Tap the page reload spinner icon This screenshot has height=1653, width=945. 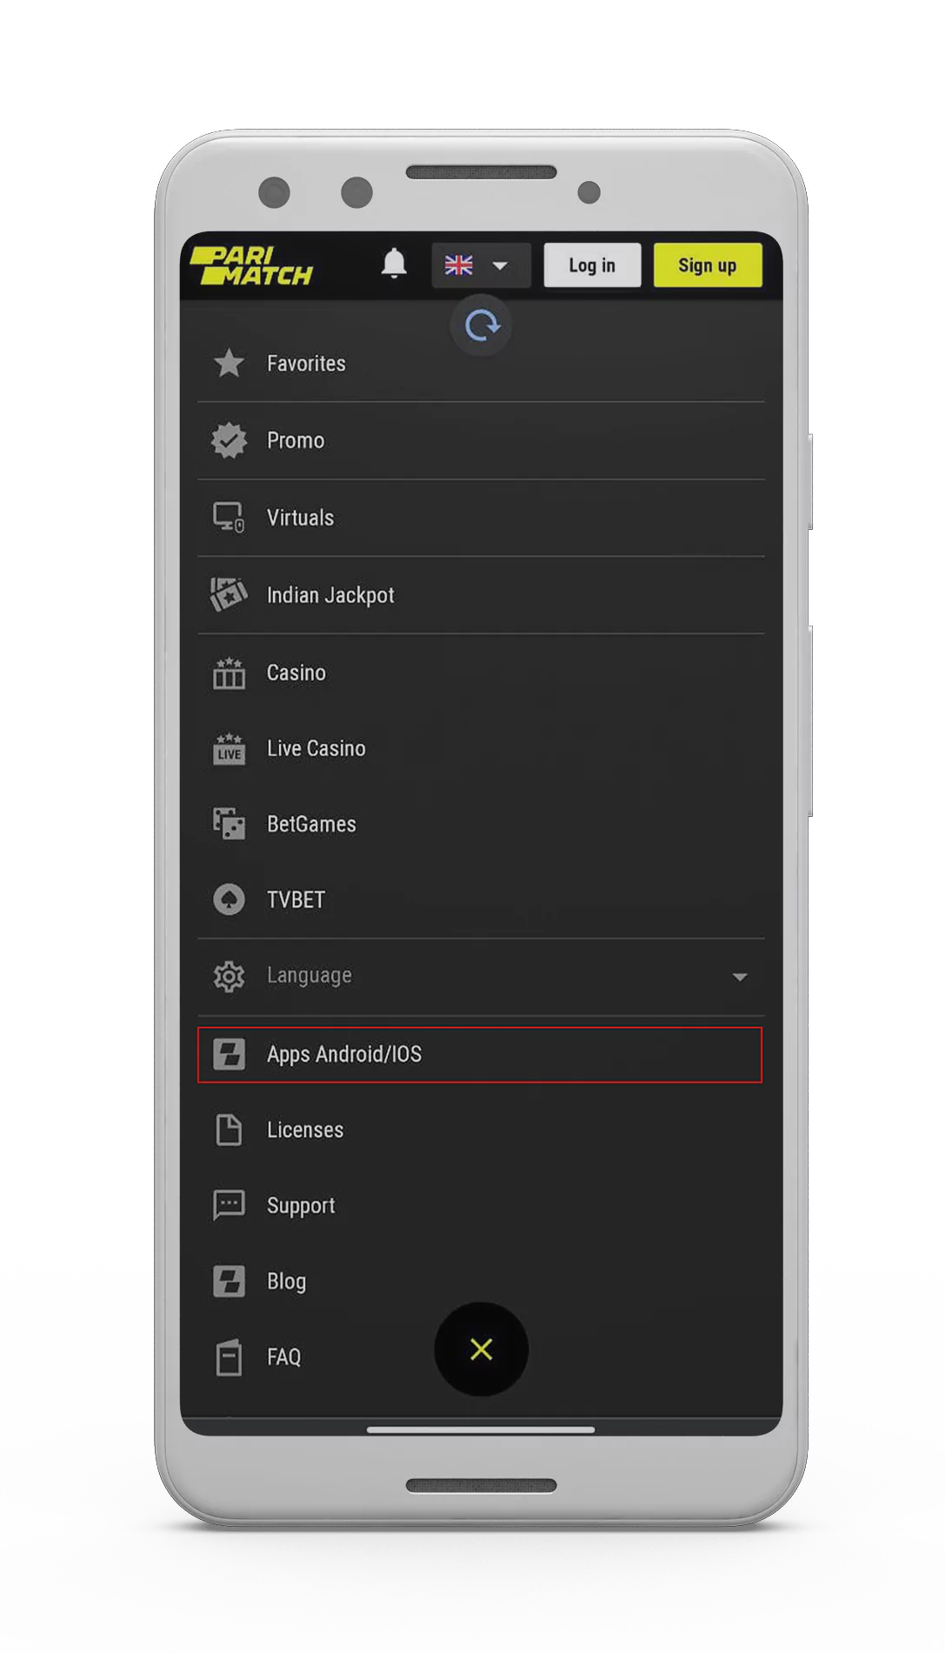click(x=481, y=326)
